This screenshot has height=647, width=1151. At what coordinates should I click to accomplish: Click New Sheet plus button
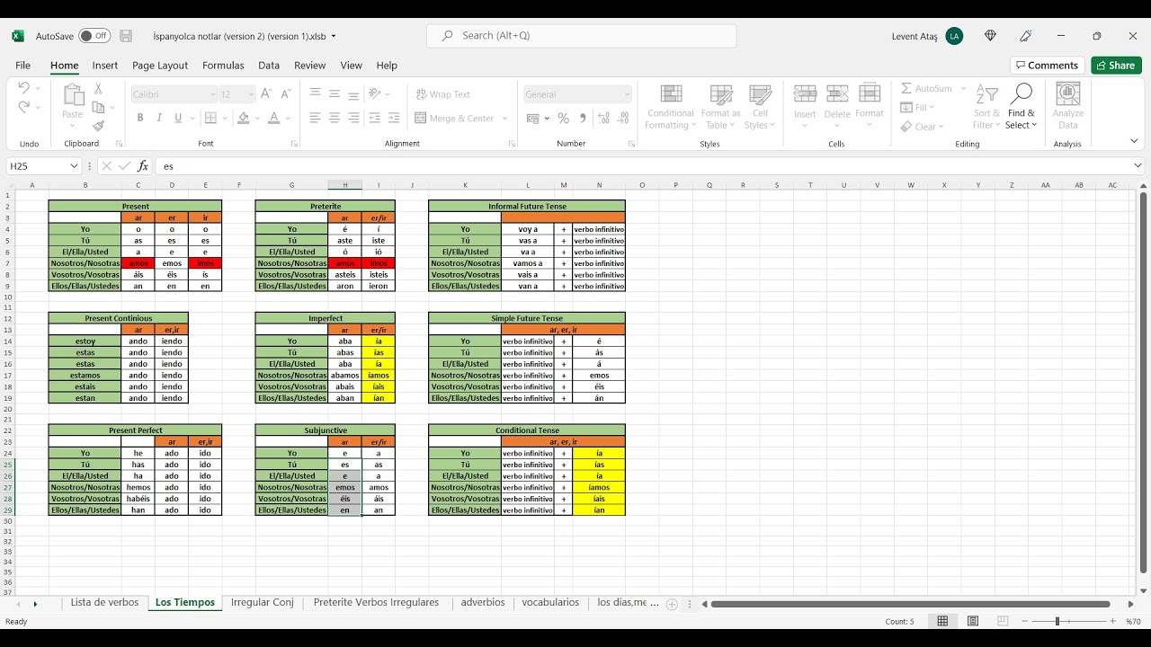point(672,605)
